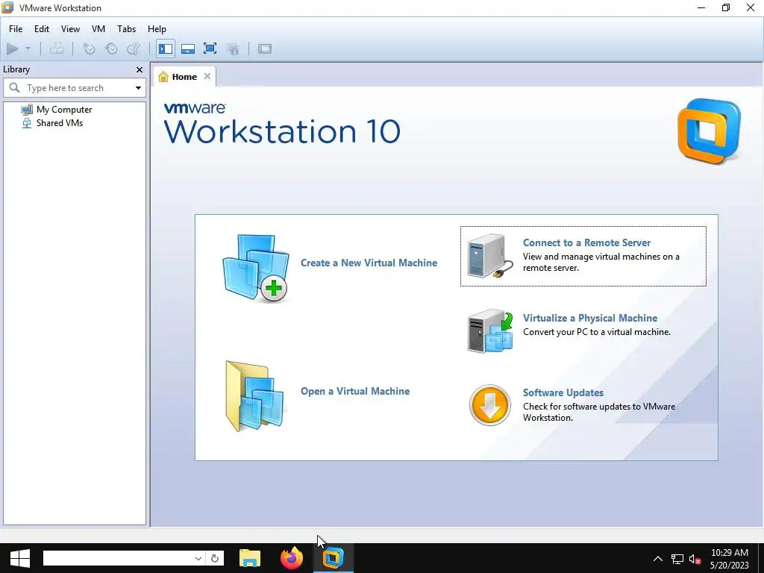Expand the Library search filter dropdown
This screenshot has height=573, width=764.
click(138, 88)
